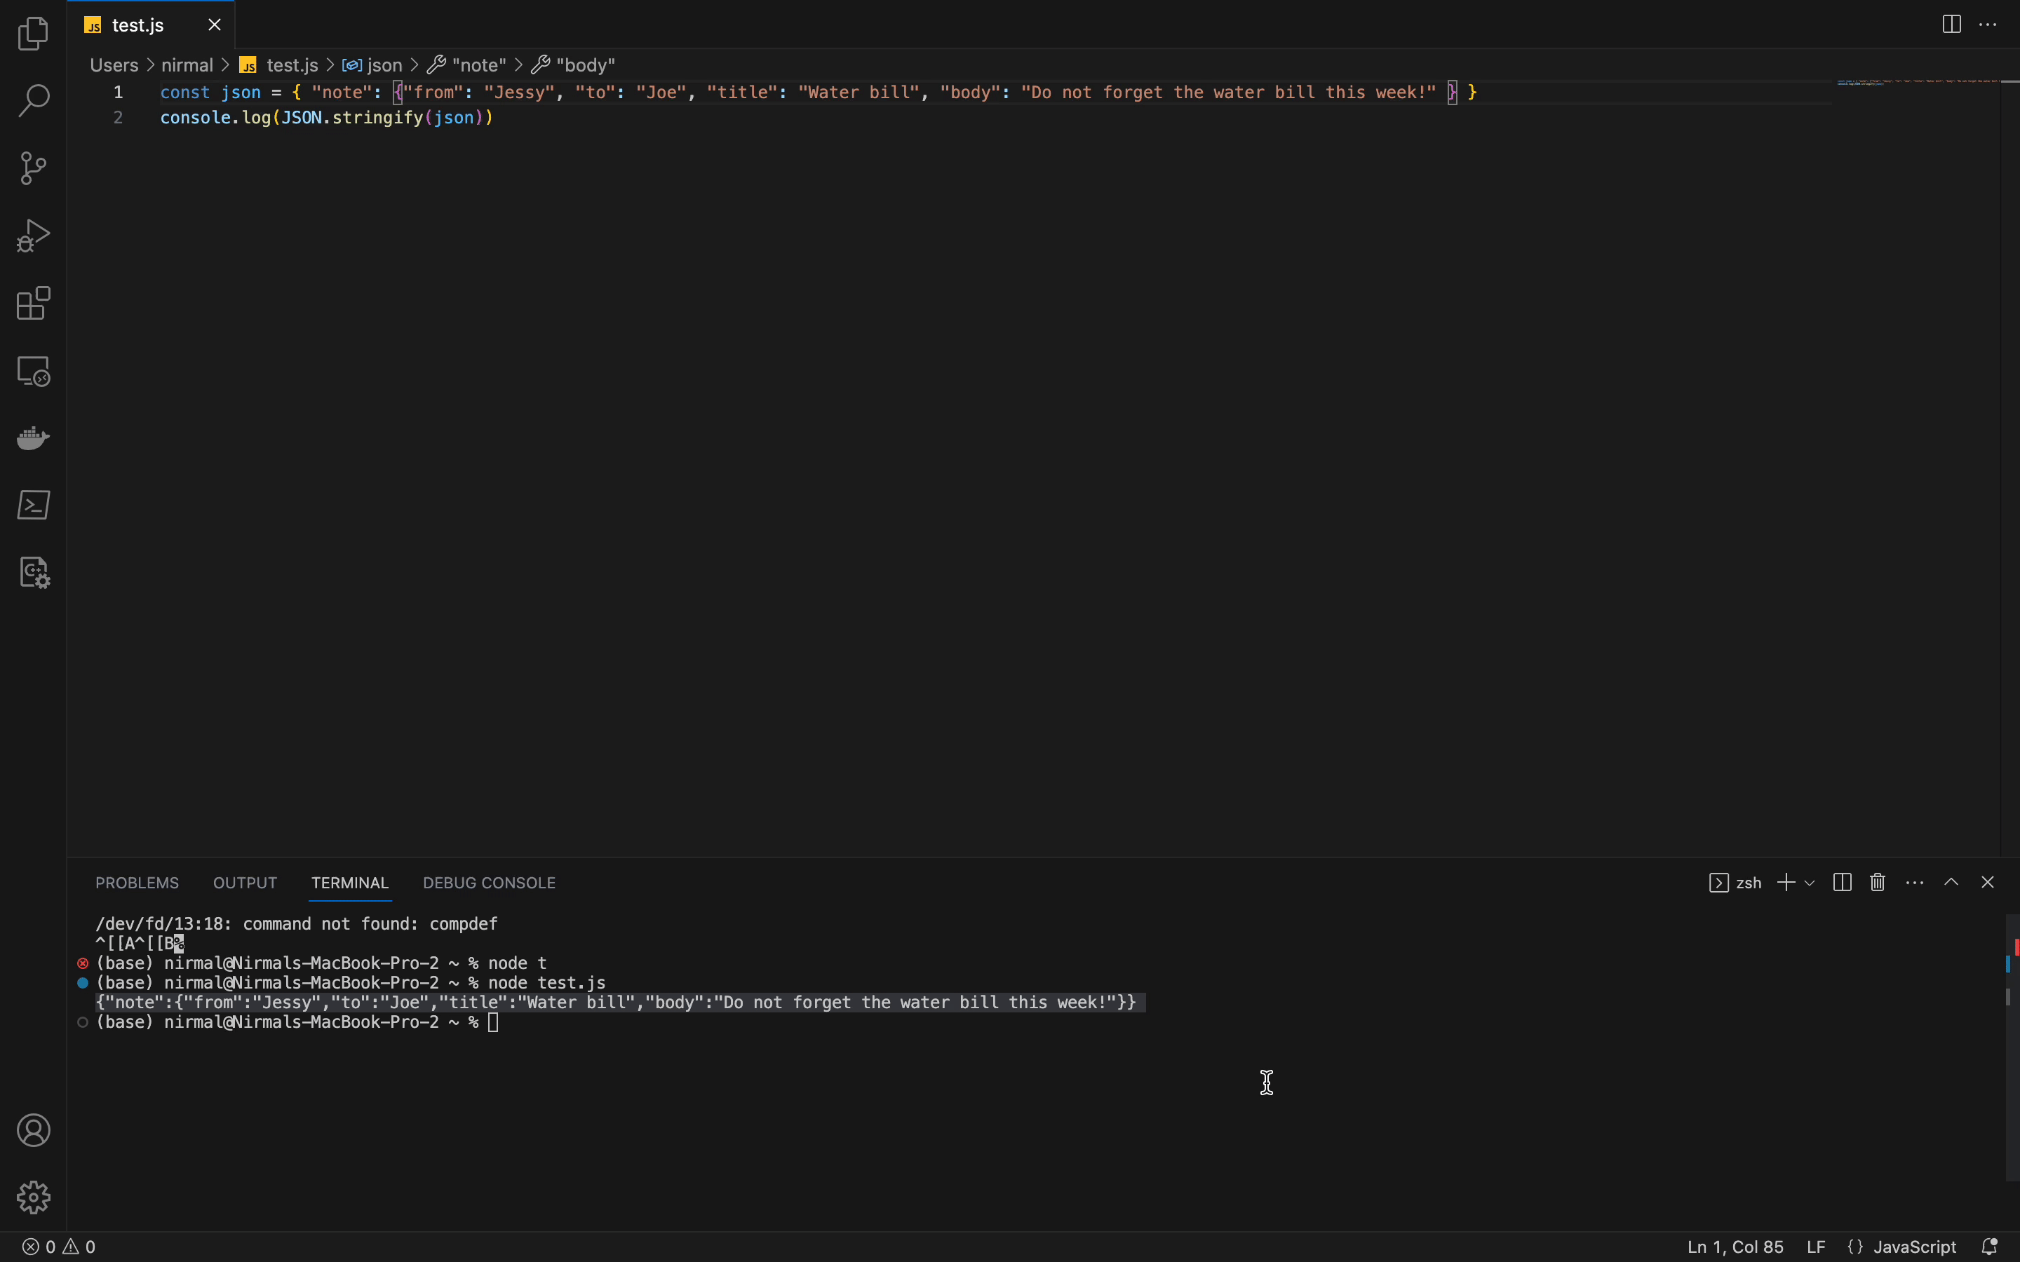Open the Accounts menu icon
This screenshot has width=2020, height=1262.
click(34, 1131)
